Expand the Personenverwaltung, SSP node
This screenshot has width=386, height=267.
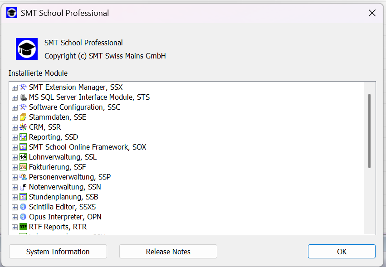click(x=15, y=177)
